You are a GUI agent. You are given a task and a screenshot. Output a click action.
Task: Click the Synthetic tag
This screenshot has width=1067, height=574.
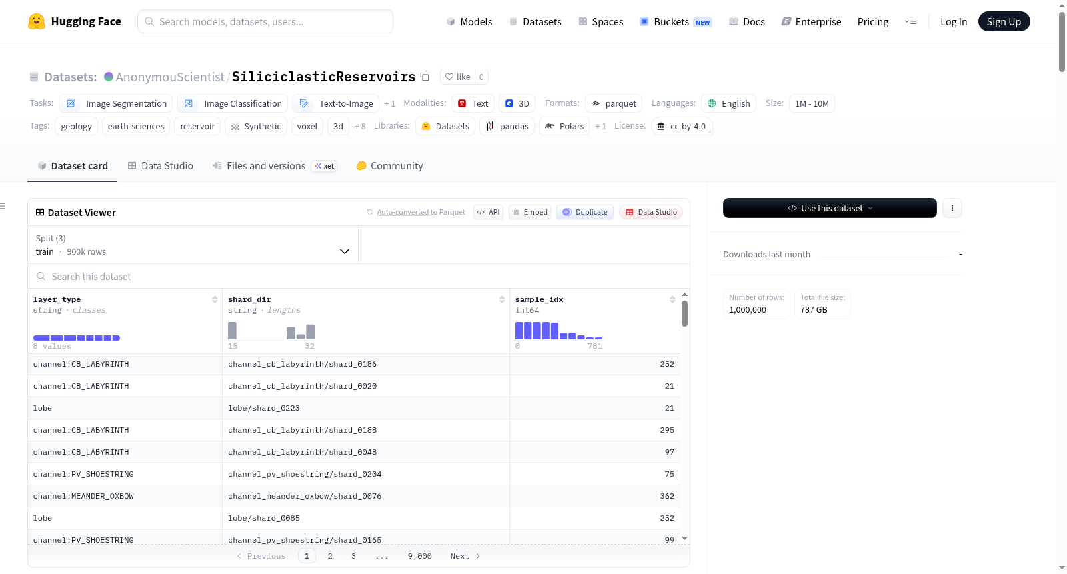point(256,126)
